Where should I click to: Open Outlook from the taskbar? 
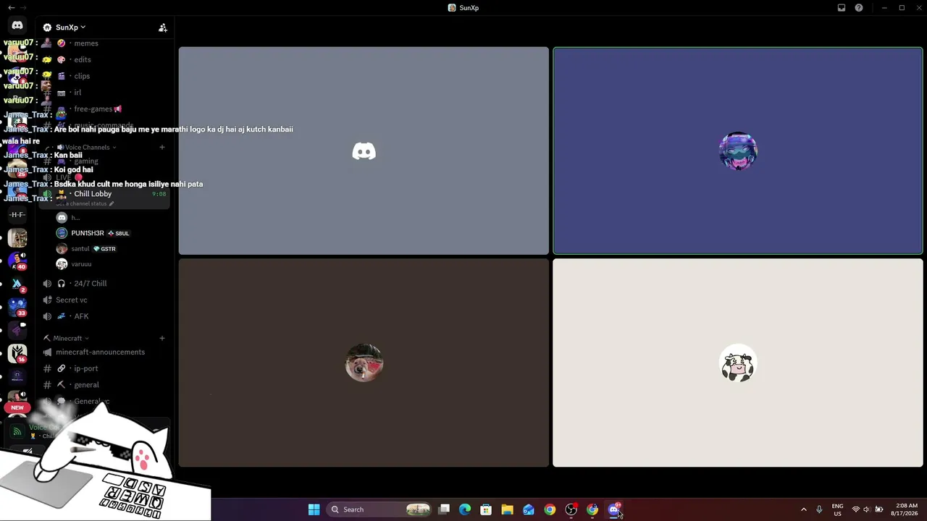[529, 509]
